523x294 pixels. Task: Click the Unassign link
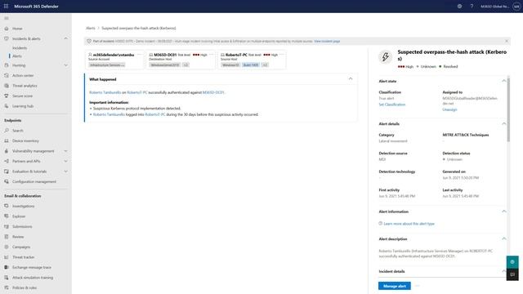[449, 109]
